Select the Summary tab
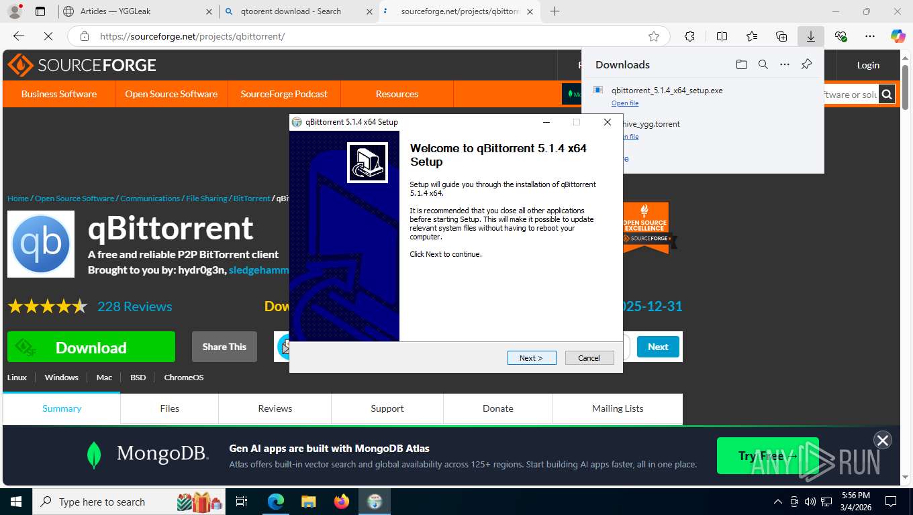Screen dimensions: 913x515 pyautogui.click(x=62, y=408)
